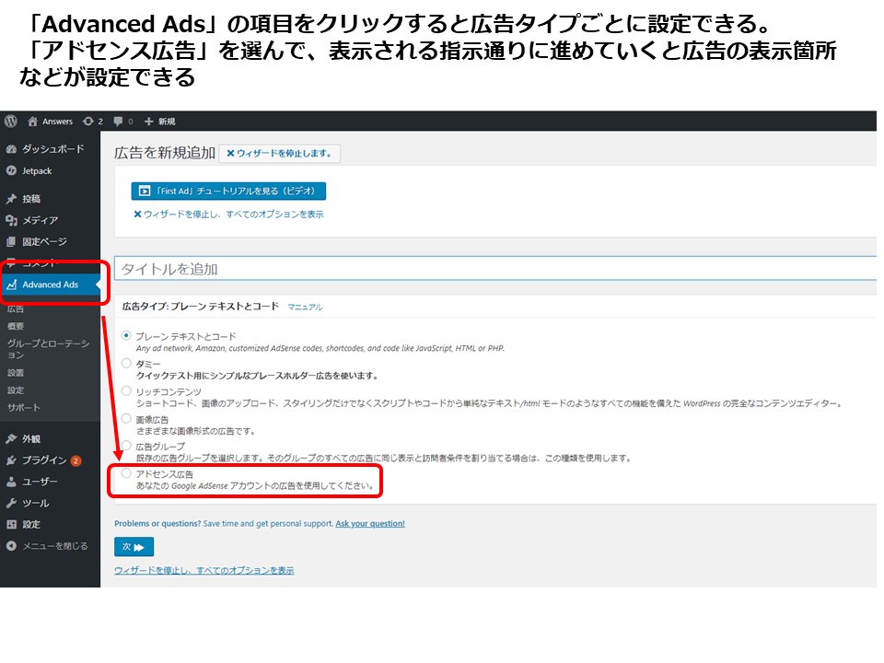Click the プラグイン plug icon

11,460
